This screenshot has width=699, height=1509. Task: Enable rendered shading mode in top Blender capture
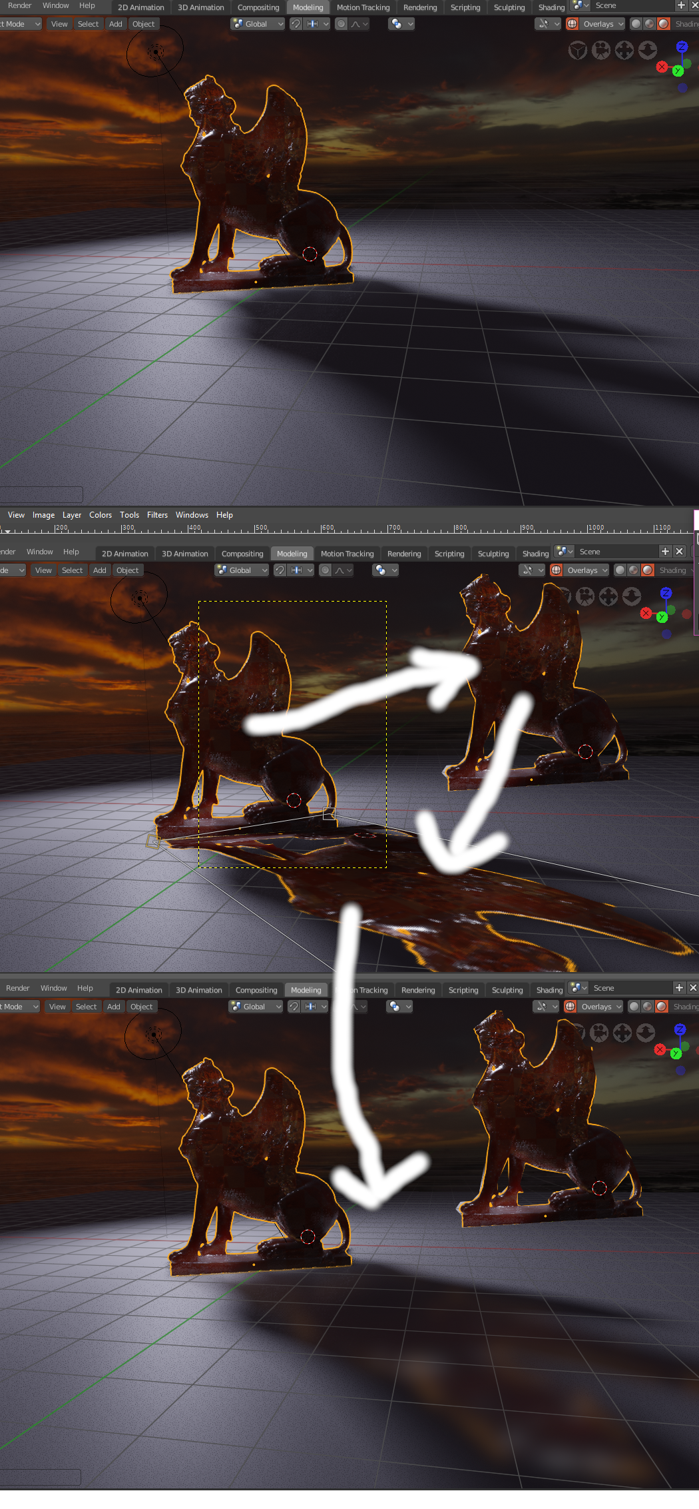point(664,24)
